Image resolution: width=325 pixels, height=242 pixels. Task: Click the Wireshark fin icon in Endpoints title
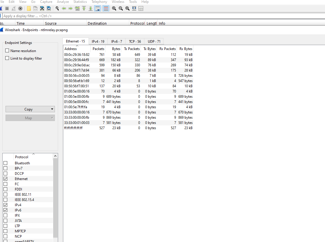tap(2, 30)
